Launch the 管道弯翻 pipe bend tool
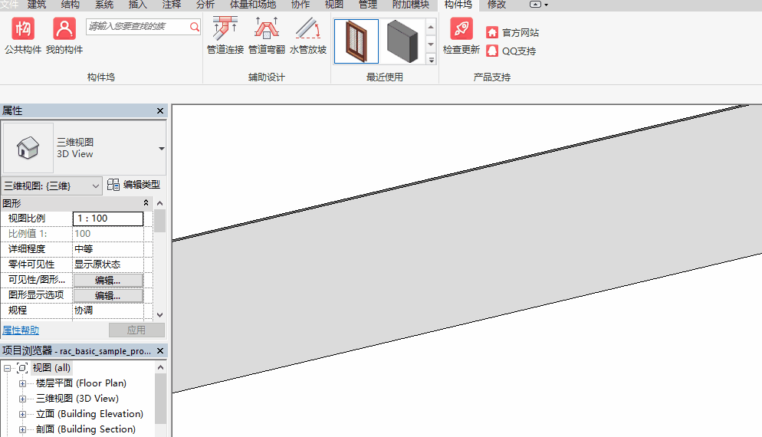The image size is (762, 437). click(x=266, y=35)
